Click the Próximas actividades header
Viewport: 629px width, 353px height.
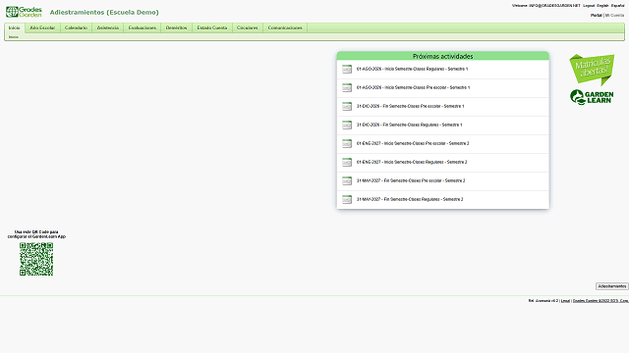[443, 56]
